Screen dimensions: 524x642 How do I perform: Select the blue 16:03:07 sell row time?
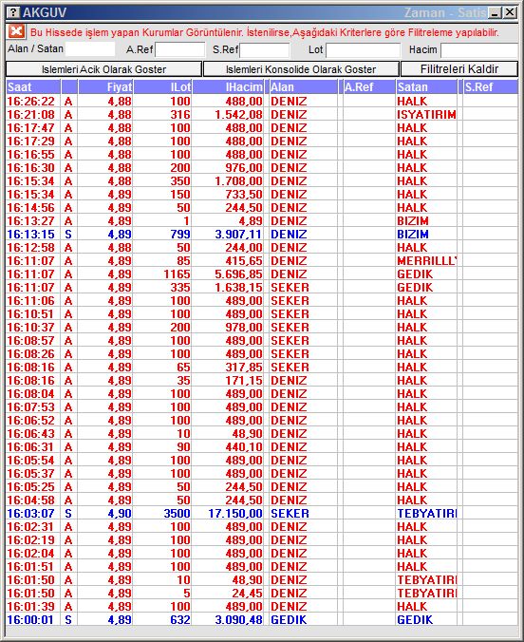[x=30, y=514]
